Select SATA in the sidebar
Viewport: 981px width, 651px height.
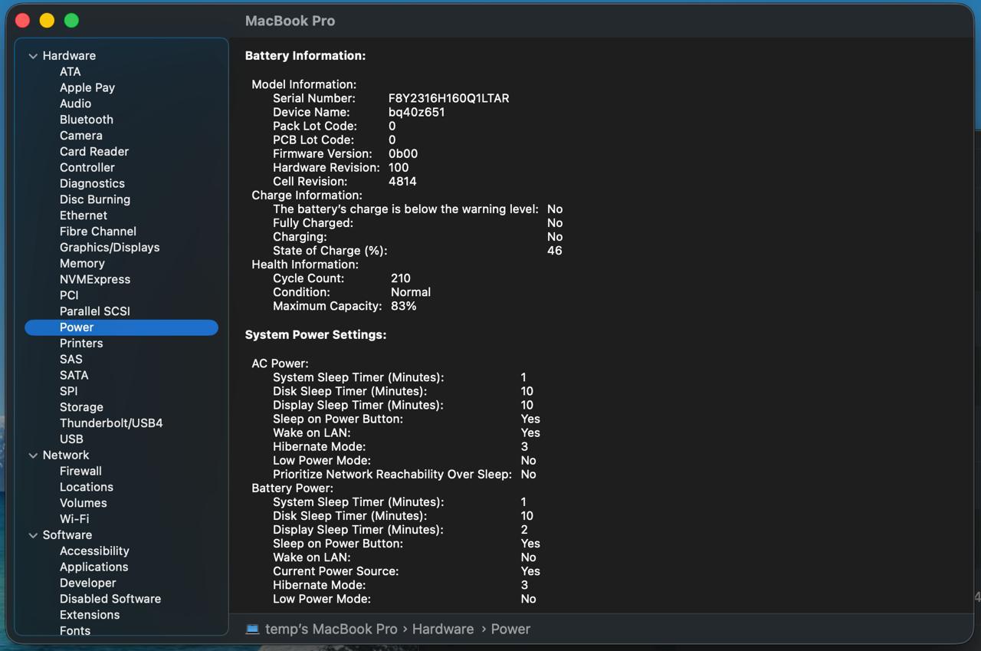click(74, 375)
